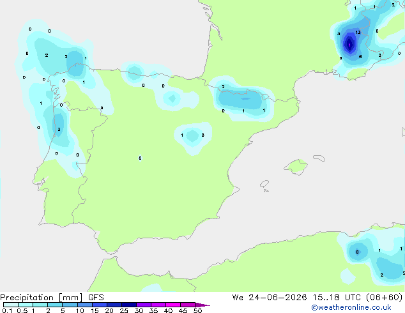
Task: Click the '10' legend scale label
Action: [x=80, y=310]
